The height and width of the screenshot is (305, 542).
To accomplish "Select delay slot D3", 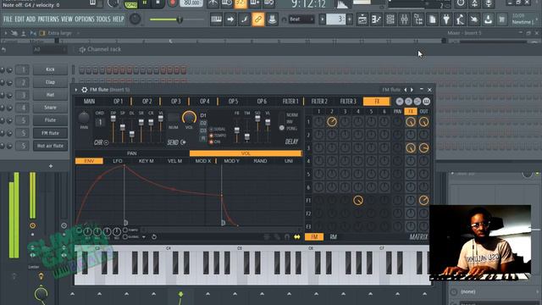I will [x=203, y=130].
